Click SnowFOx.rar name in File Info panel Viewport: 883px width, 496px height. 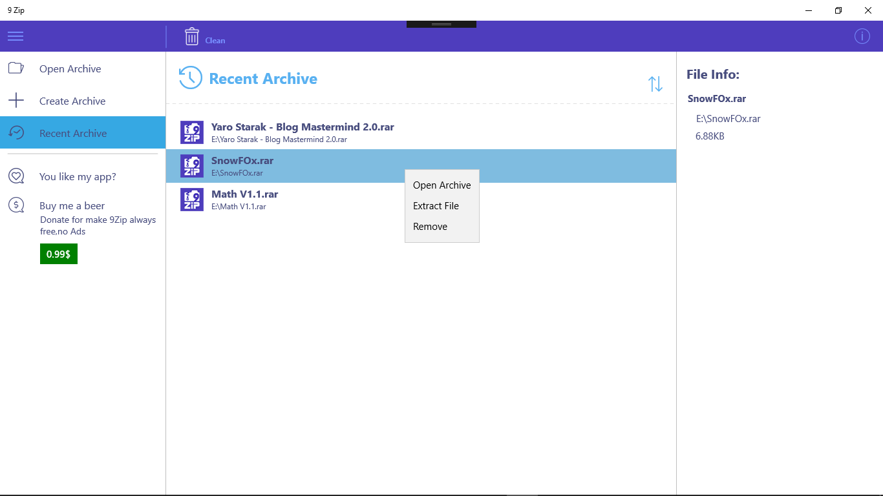click(717, 99)
